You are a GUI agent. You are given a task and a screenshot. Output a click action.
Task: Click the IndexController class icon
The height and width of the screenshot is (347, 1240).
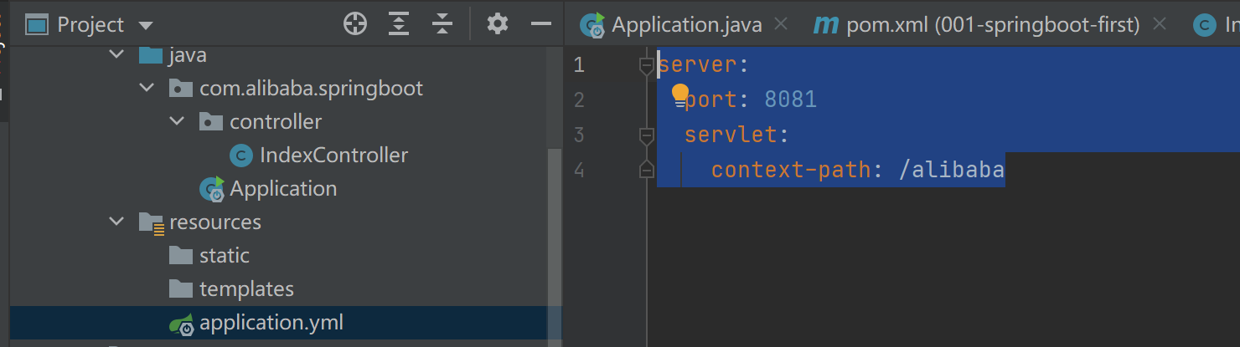pos(241,156)
